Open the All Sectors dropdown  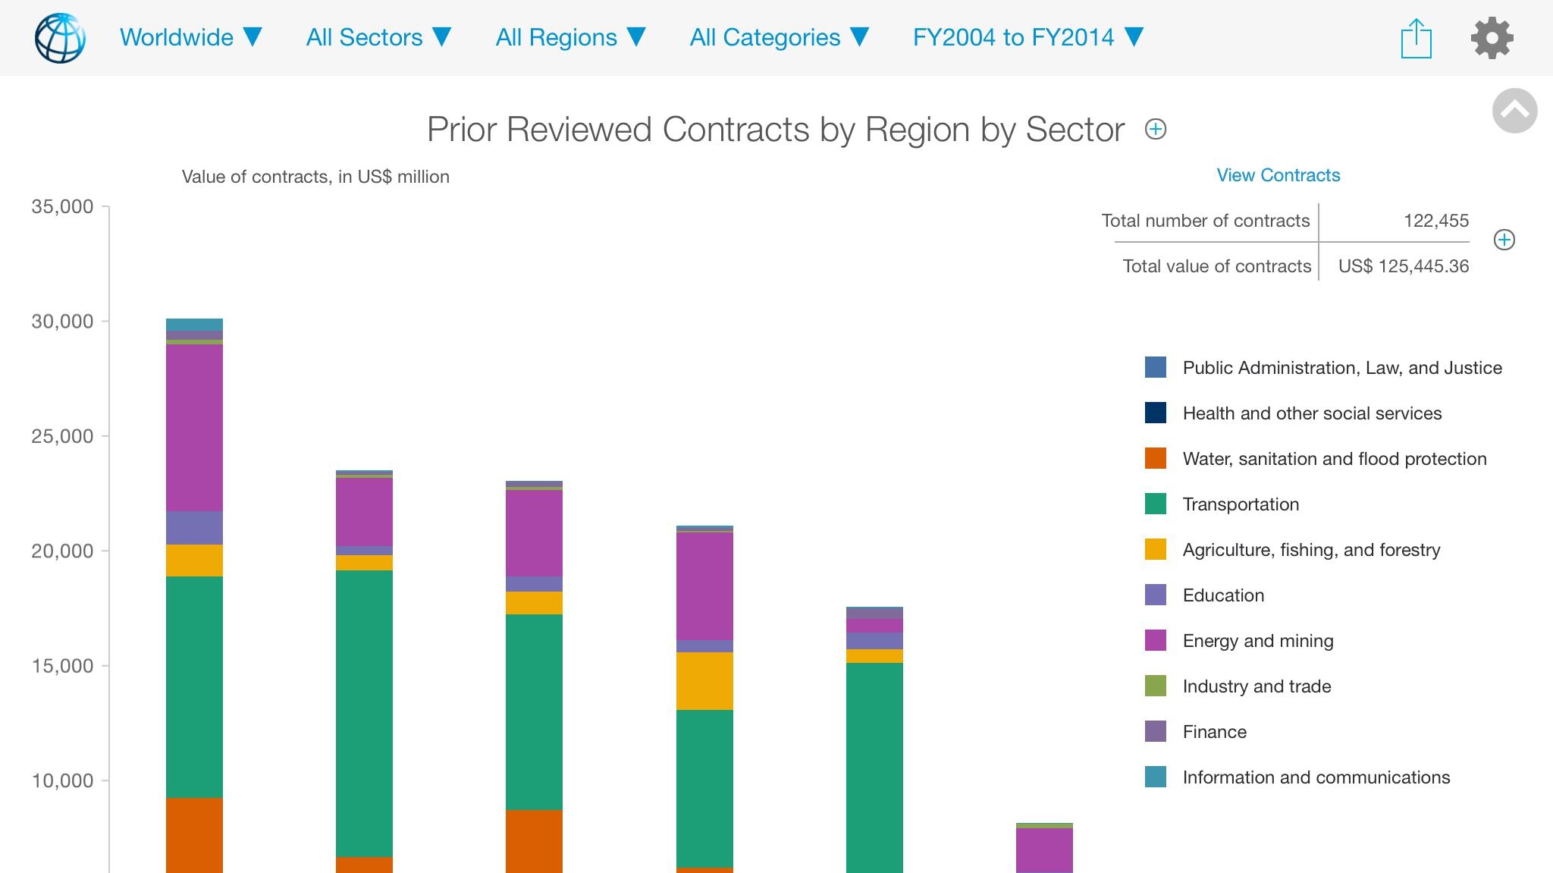[378, 37]
